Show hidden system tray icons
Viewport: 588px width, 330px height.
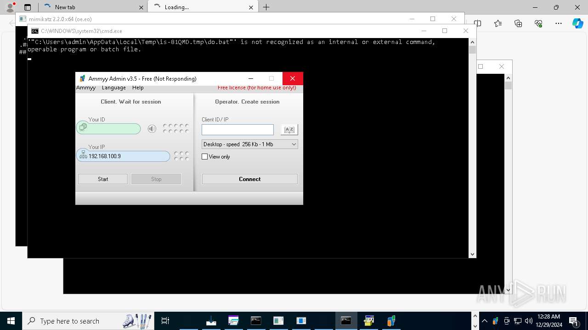click(x=485, y=321)
